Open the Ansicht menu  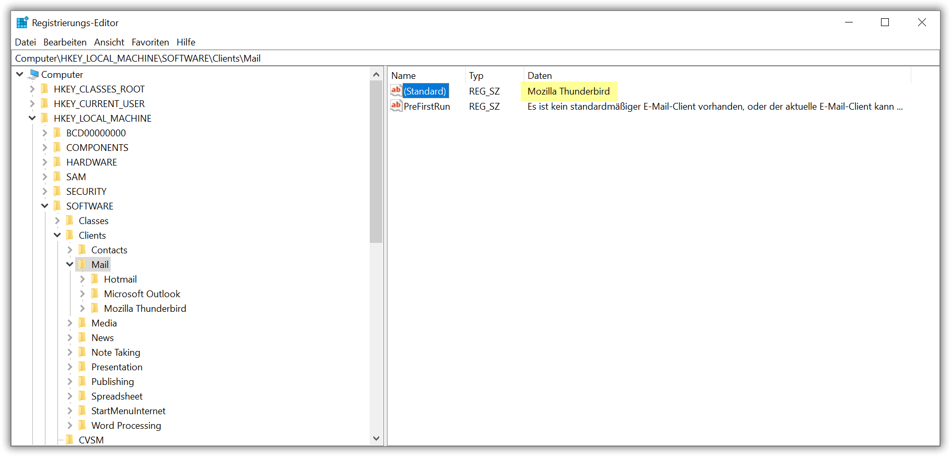109,42
